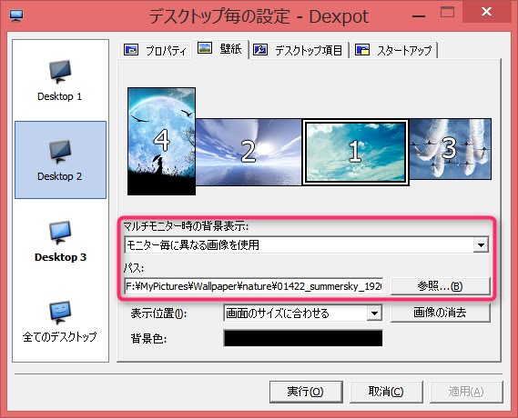Click the モニター毎に異なる画像を使用 combo box
This screenshot has width=518, height=418.
point(306,245)
